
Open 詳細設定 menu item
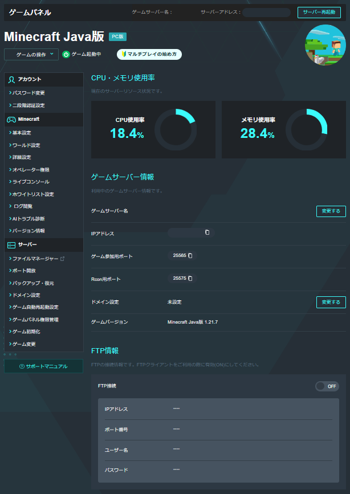(x=22, y=157)
